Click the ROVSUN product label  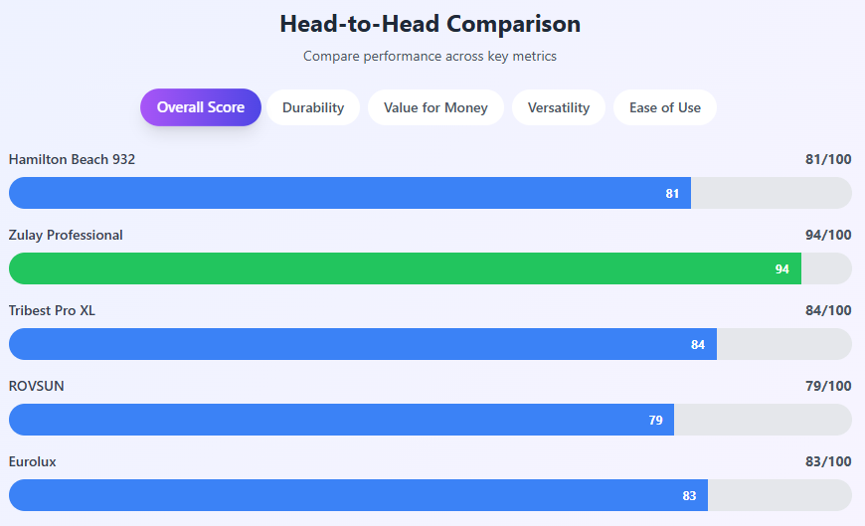(37, 386)
